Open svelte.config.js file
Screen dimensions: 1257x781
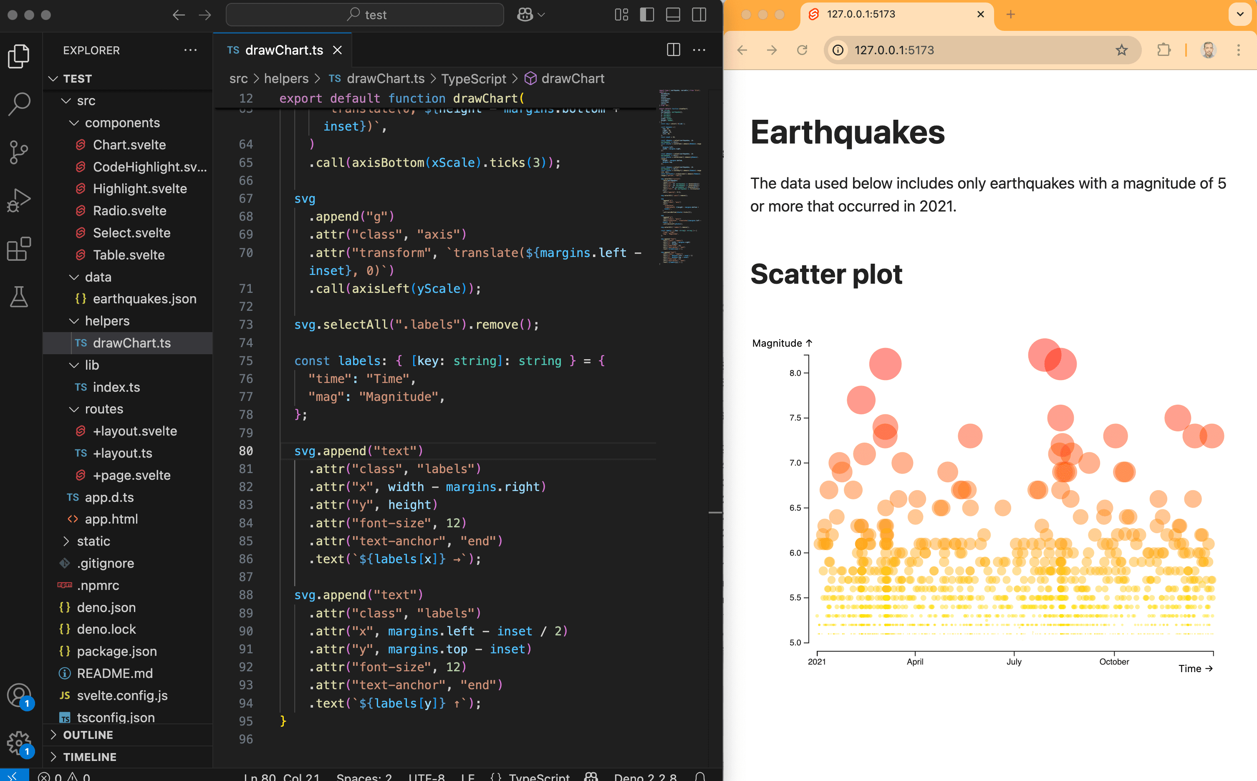point(128,696)
